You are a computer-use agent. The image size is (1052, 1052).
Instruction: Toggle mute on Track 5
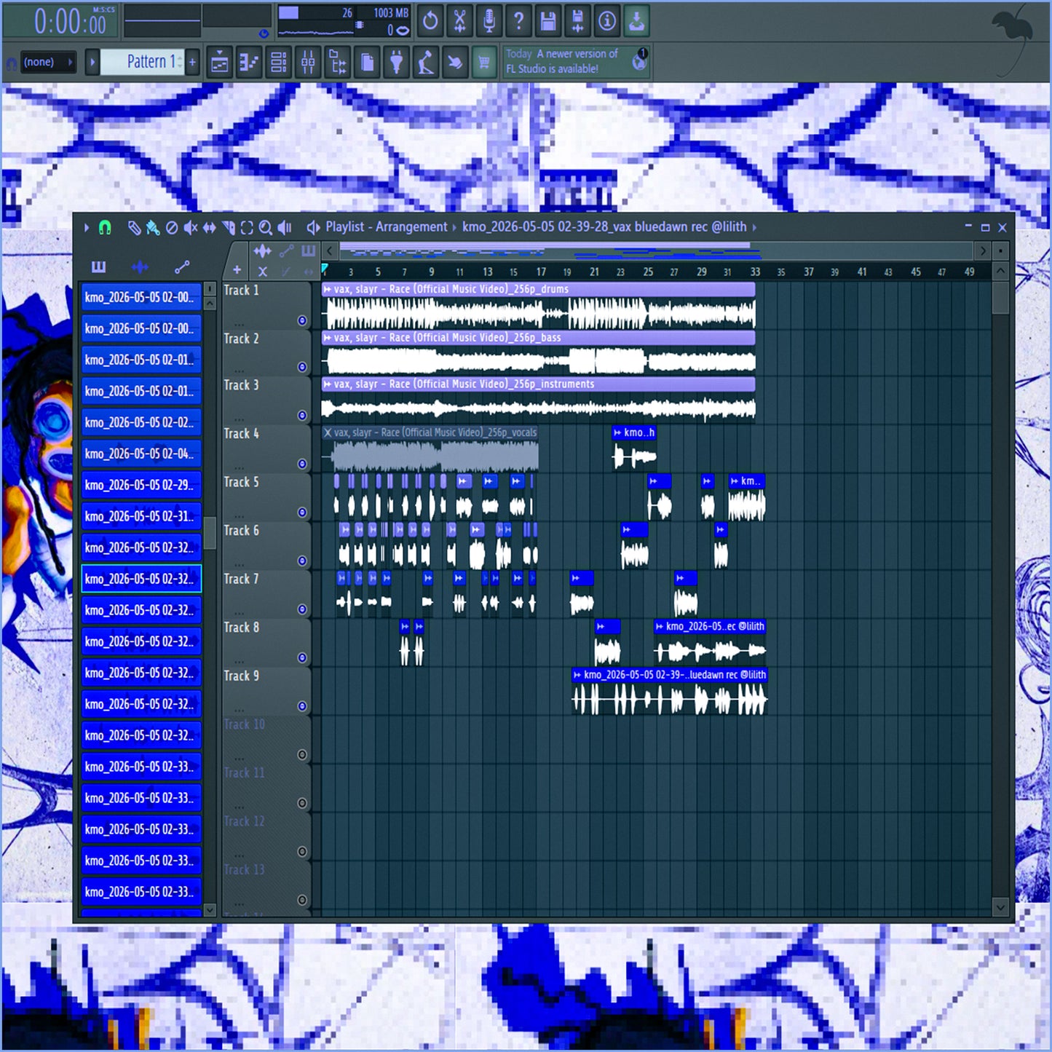coord(302,513)
